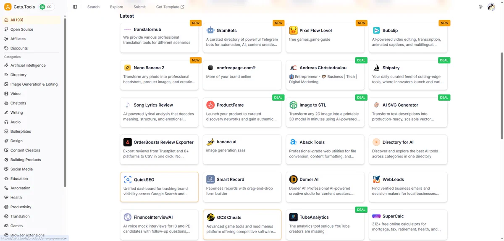This screenshot has width=504, height=241.
Task: Click the DEAL badge on TubeAnalytics card
Action: pyautogui.click(x=361, y=210)
